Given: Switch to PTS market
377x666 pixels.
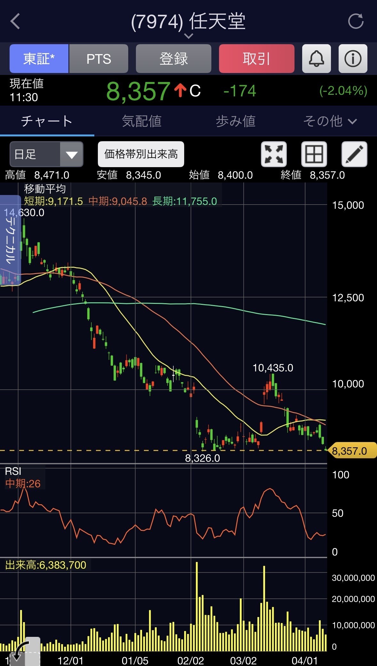Looking at the screenshot, I should point(99,59).
